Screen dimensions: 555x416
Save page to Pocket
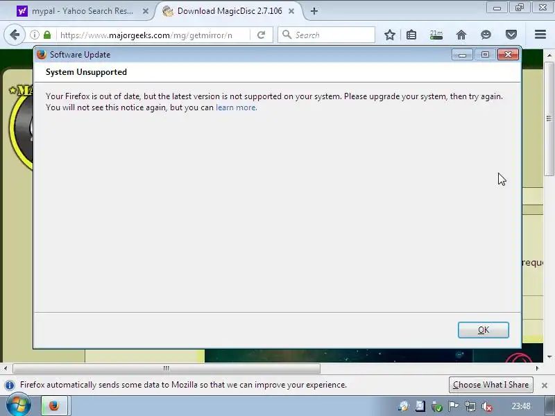click(x=511, y=35)
